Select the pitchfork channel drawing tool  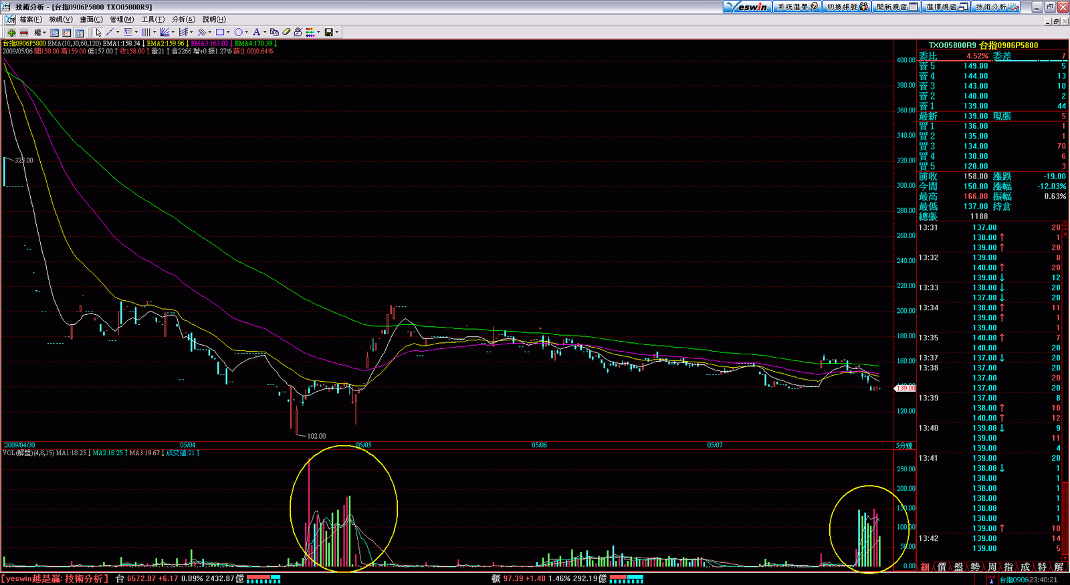tap(183, 32)
